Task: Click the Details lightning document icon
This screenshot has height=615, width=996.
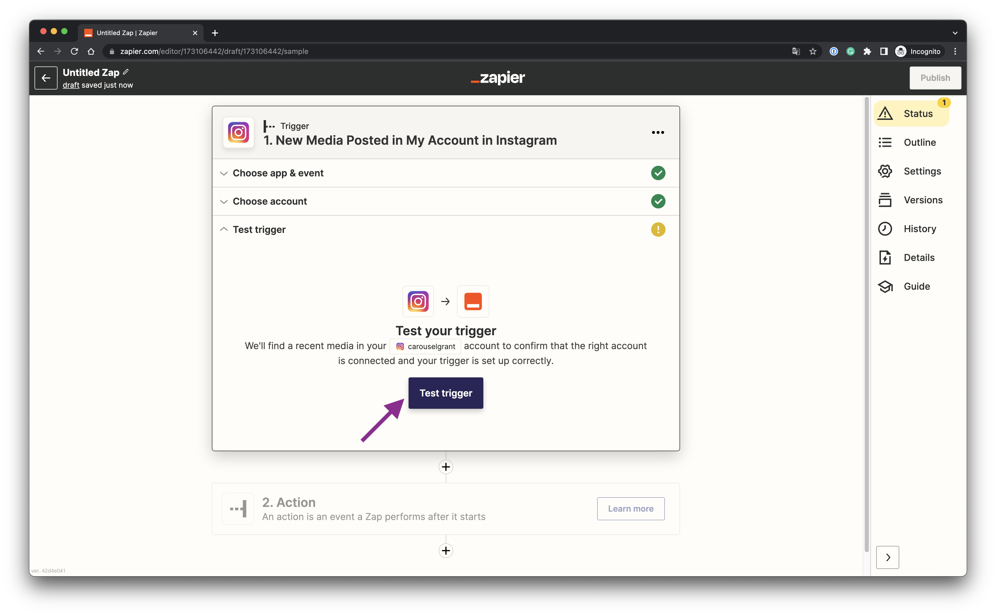Action: 885,258
